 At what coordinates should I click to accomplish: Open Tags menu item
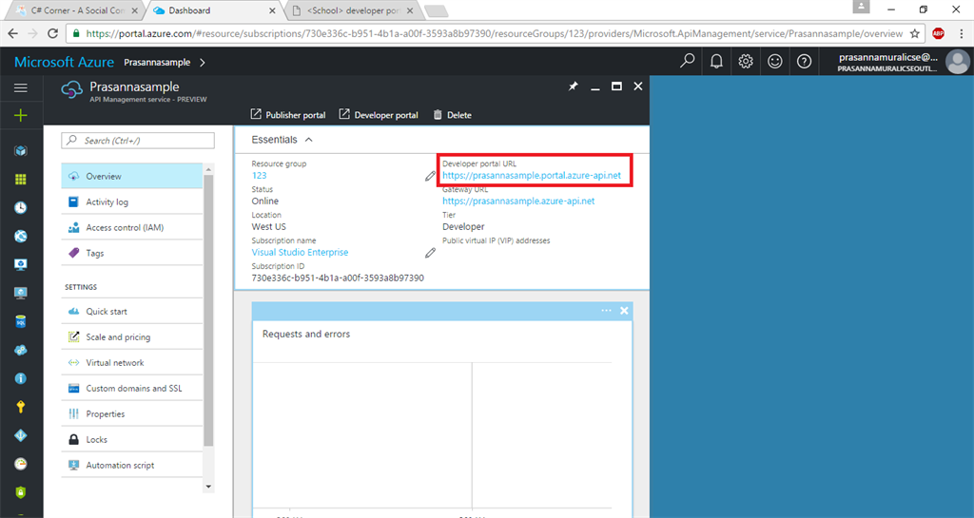(x=131, y=253)
